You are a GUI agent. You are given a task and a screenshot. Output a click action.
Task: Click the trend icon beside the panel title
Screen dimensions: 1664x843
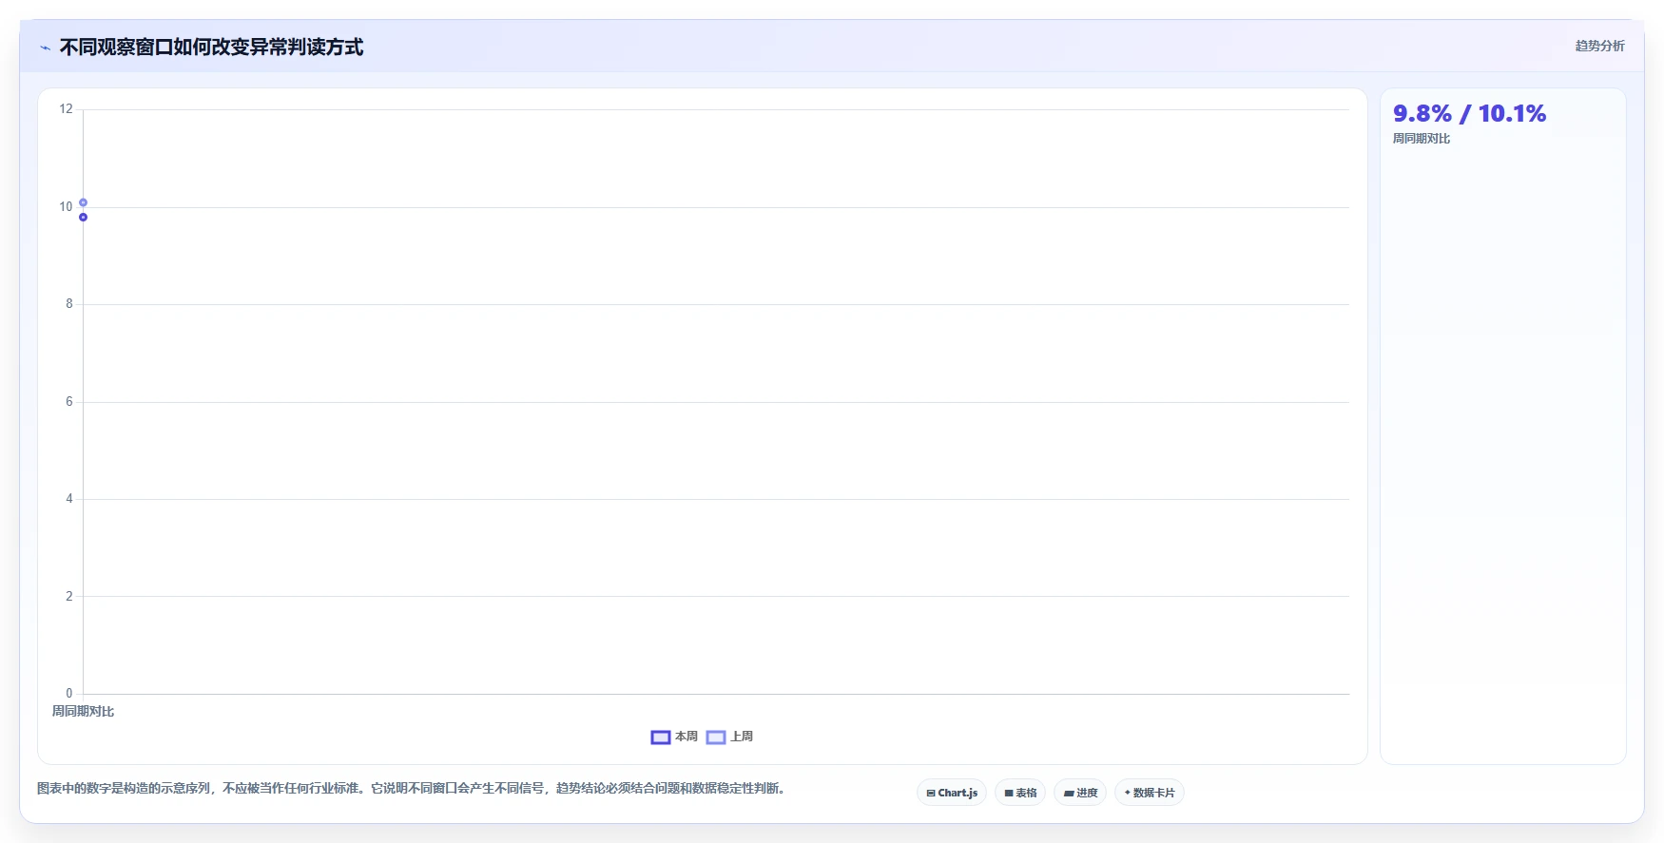click(x=45, y=48)
